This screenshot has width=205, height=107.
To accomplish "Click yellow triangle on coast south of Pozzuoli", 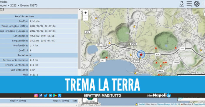I will [135, 73].
